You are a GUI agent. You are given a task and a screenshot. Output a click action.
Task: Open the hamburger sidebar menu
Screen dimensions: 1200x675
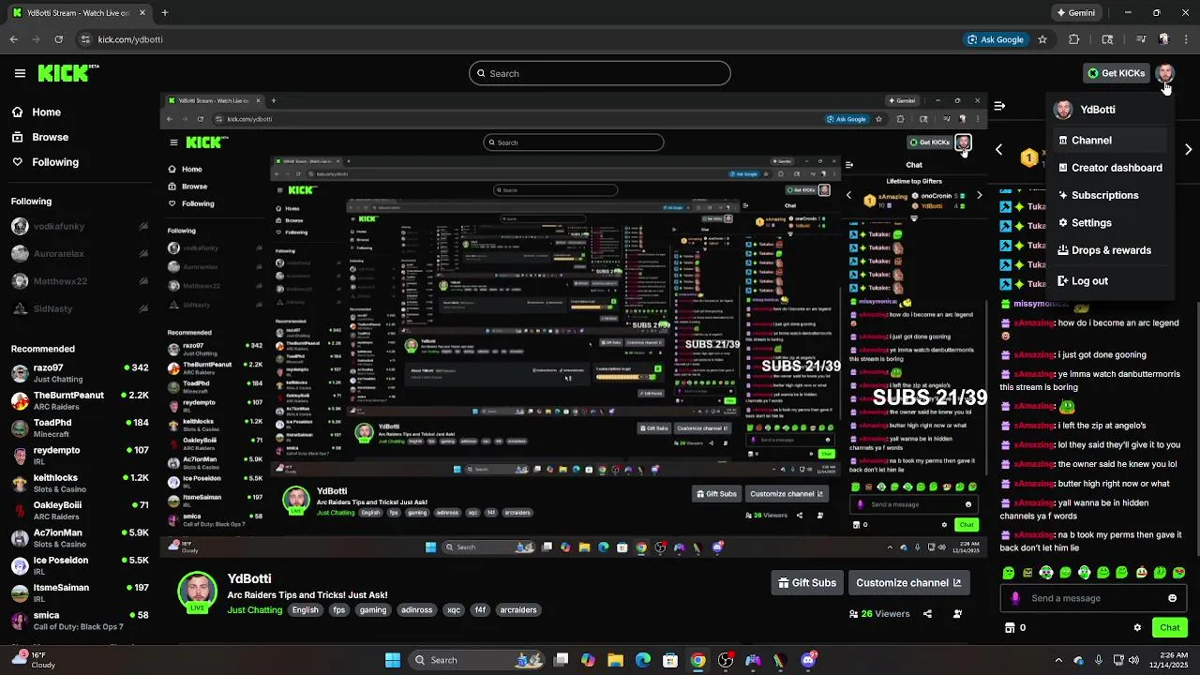point(20,73)
